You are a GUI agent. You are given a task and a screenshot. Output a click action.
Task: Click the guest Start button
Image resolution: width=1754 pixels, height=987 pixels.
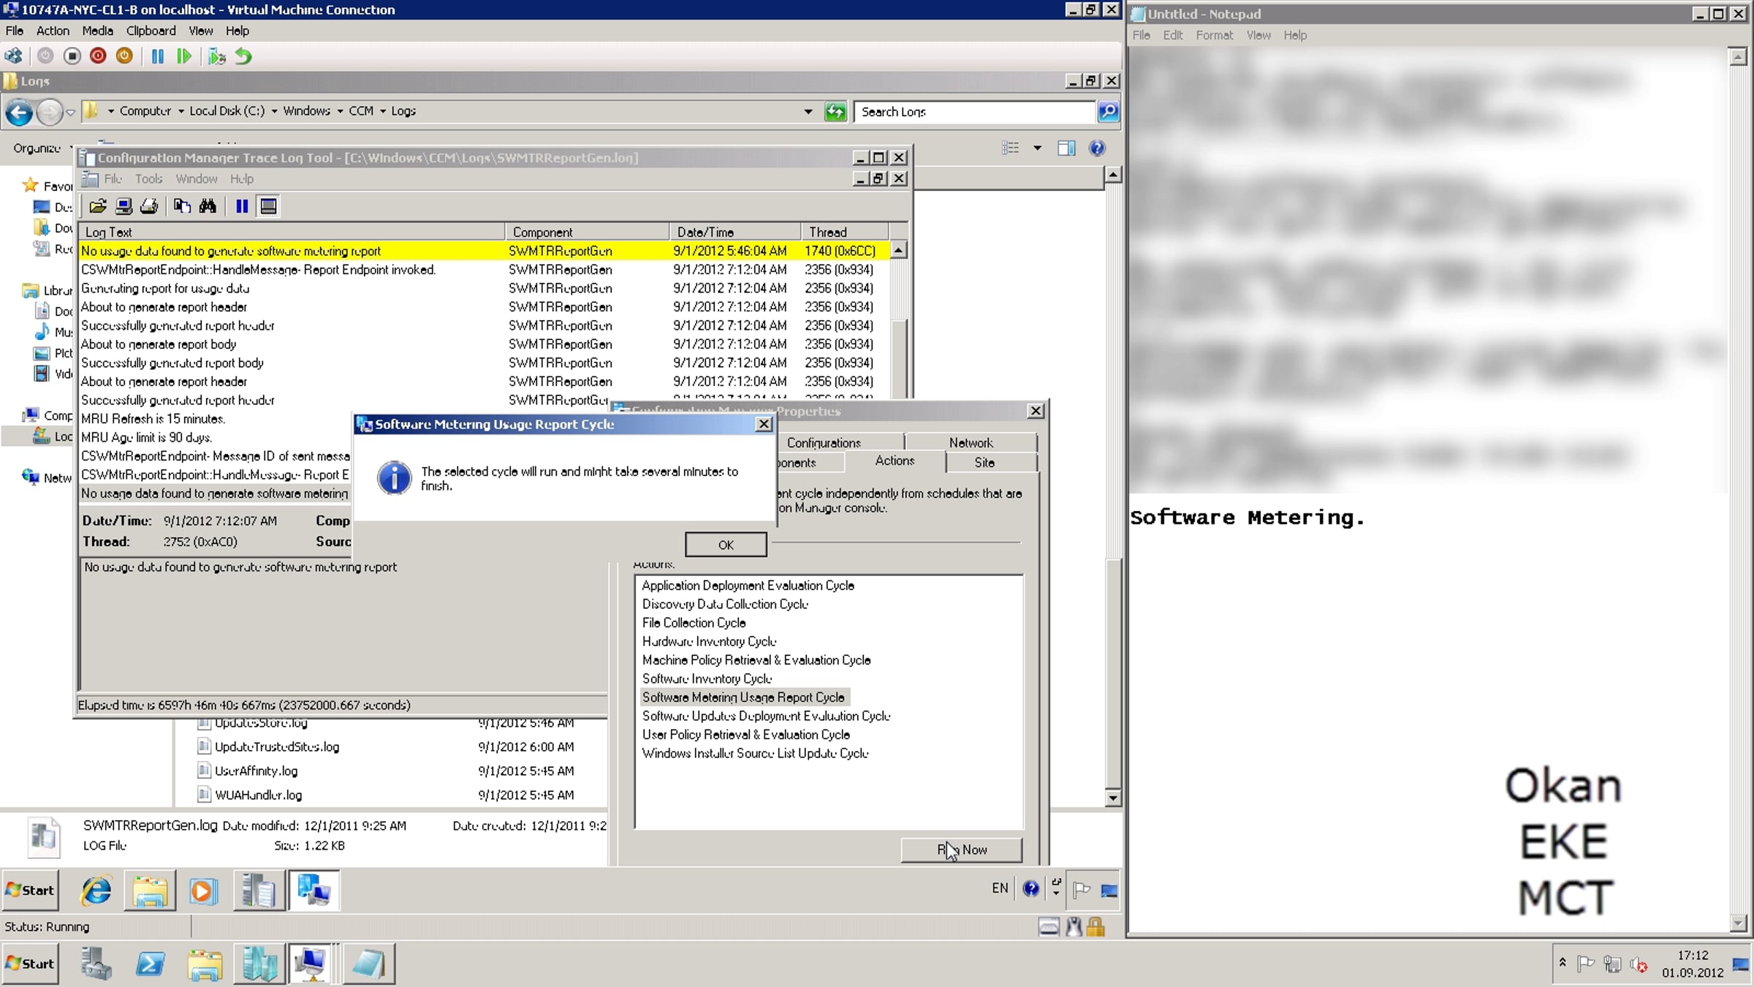coord(31,890)
